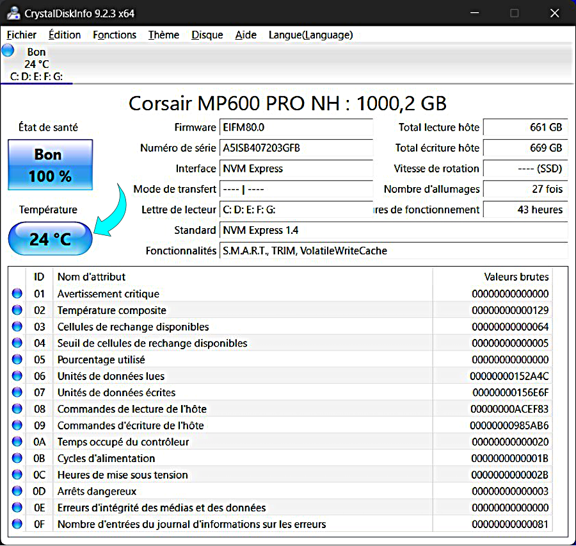
Task: Select the C: D: E: F: G: disk tab
Action: pos(36,63)
